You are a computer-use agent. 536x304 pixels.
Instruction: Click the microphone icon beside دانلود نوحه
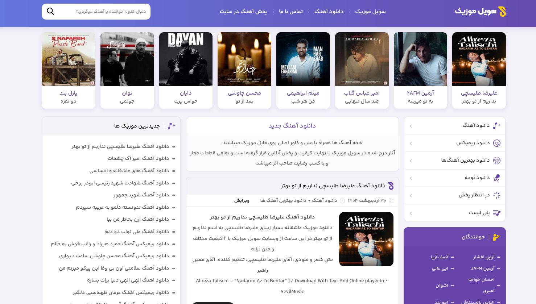[497, 178]
